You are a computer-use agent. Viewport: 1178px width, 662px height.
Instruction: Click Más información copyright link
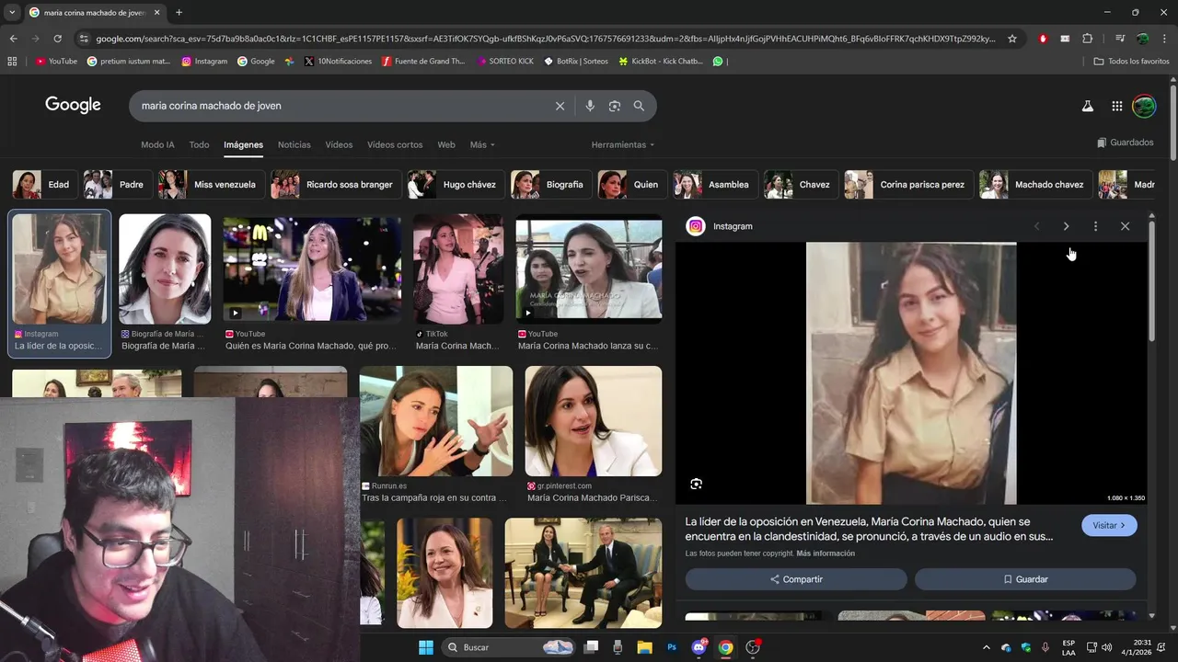tap(826, 554)
